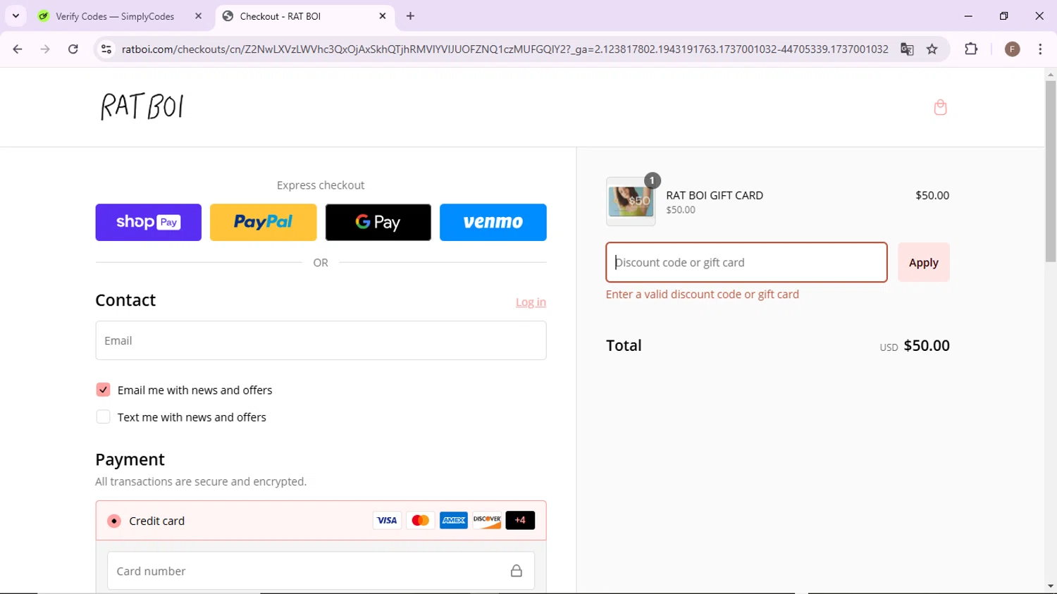This screenshot has width=1057, height=594.
Task: Pay with Shop Pay
Action: pyautogui.click(x=149, y=223)
